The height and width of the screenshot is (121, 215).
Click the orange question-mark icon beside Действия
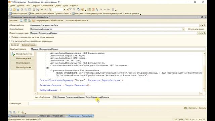pyautogui.click(x=34, y=21)
